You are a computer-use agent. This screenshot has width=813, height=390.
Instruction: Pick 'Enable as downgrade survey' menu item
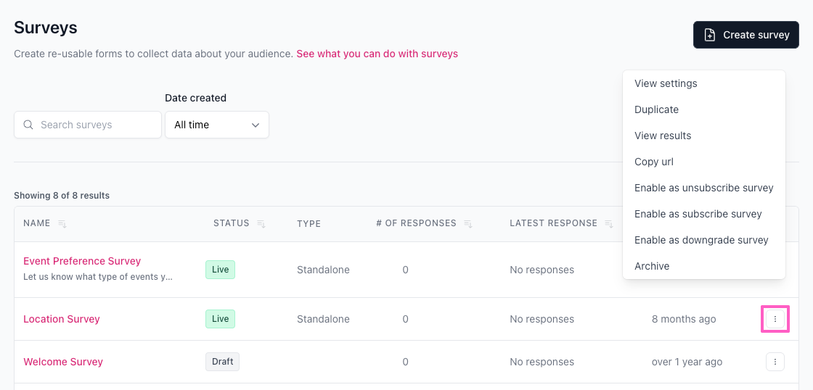pyautogui.click(x=701, y=240)
